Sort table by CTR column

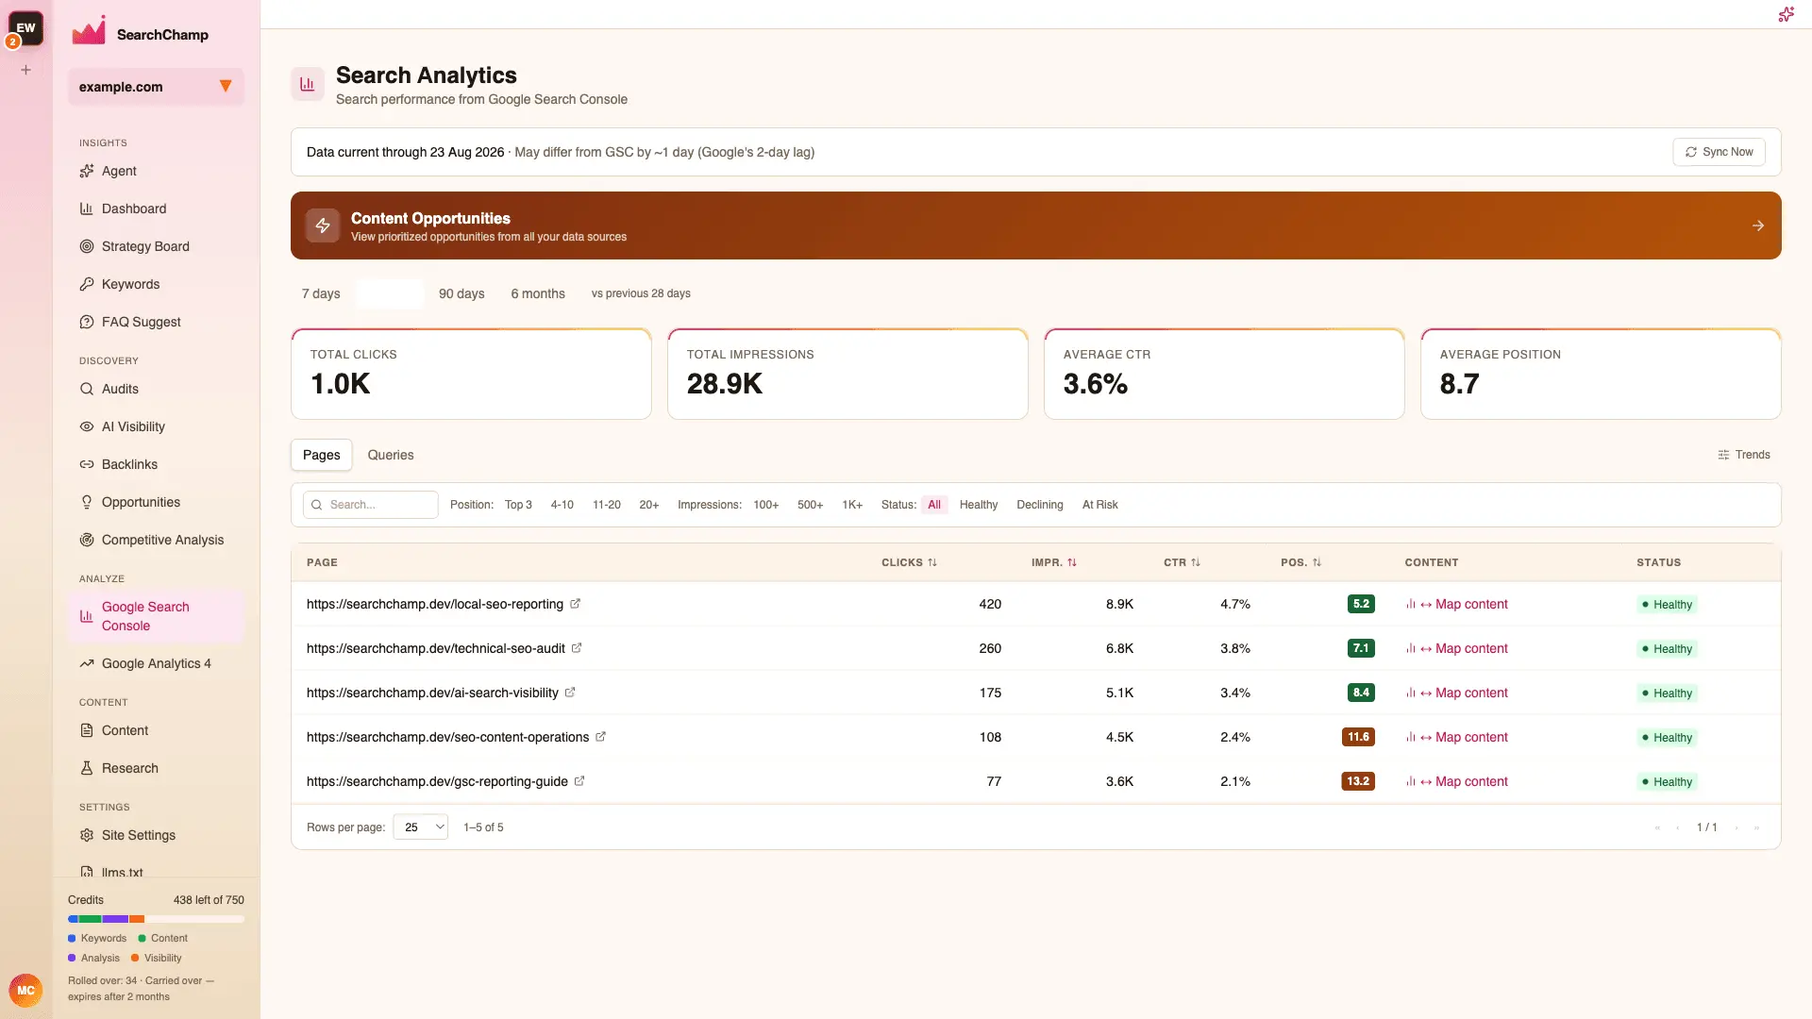click(1183, 562)
